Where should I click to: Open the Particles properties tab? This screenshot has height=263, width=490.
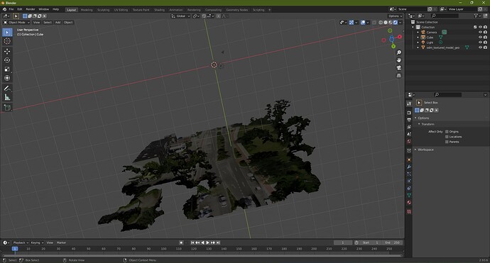coord(409,174)
